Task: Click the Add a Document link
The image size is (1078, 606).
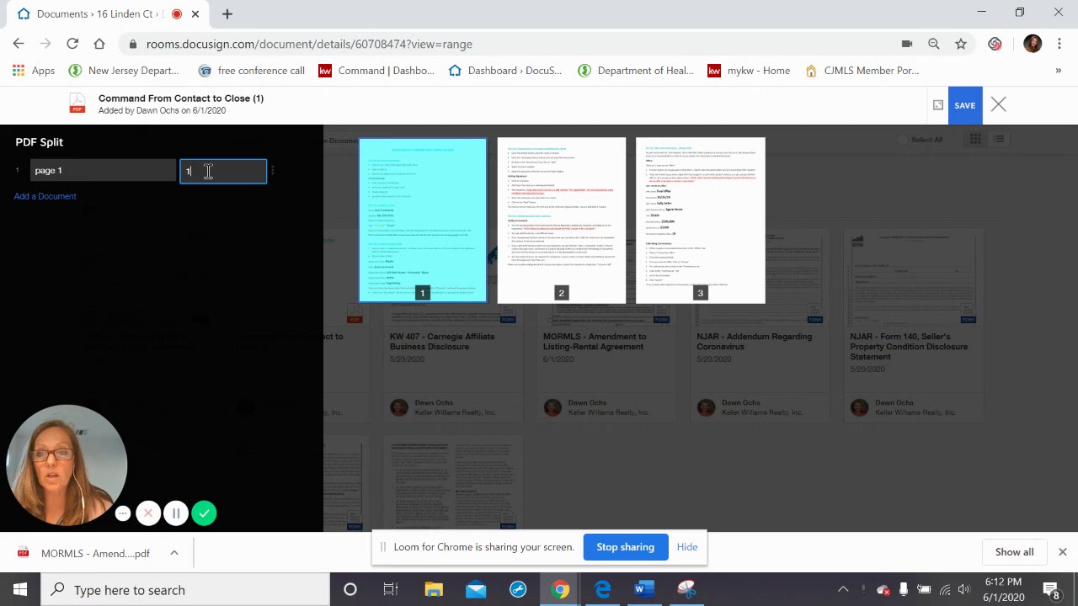Action: (x=45, y=196)
